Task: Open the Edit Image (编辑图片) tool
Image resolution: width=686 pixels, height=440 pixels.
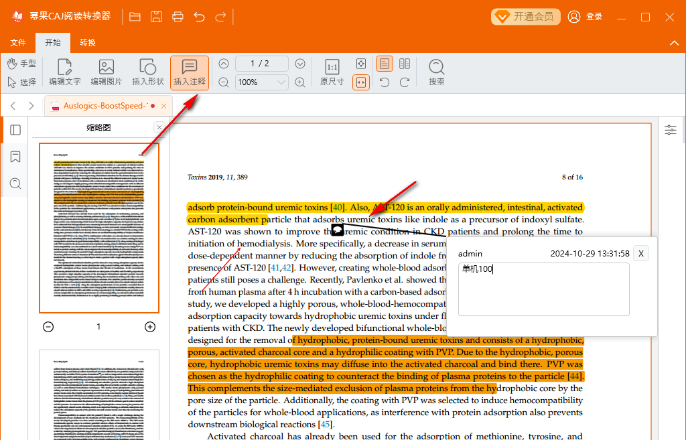Action: [x=107, y=72]
